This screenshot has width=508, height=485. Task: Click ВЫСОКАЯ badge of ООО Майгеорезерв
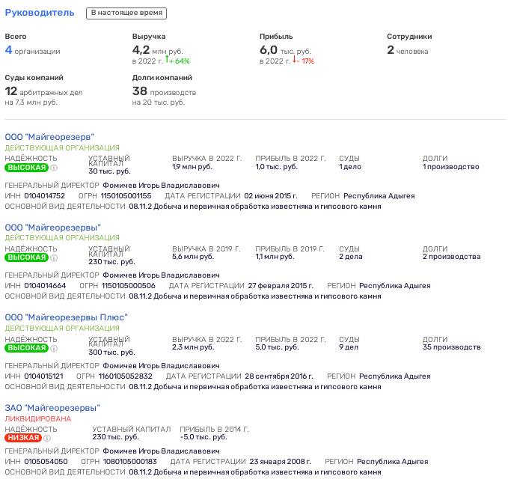coord(27,168)
